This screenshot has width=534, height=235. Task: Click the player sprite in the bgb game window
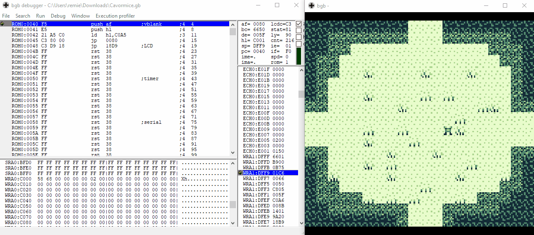point(449,131)
